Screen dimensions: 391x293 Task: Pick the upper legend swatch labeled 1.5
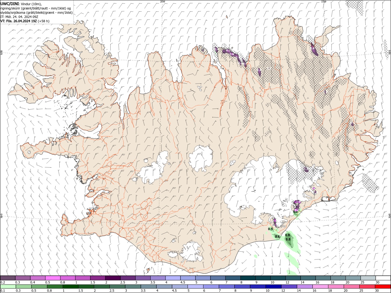point(97,278)
